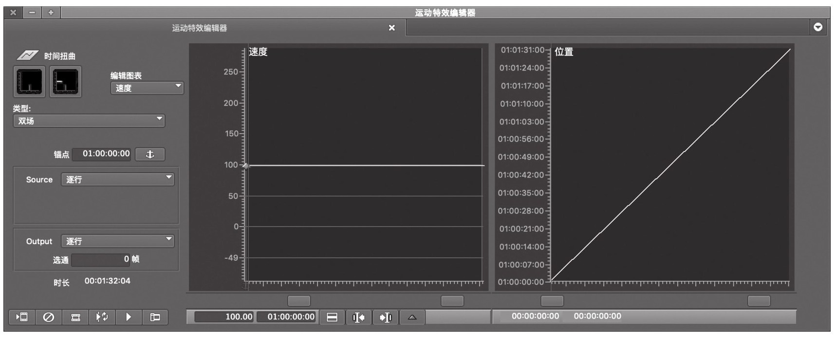Open the panel menu arrow at top right

click(x=818, y=27)
